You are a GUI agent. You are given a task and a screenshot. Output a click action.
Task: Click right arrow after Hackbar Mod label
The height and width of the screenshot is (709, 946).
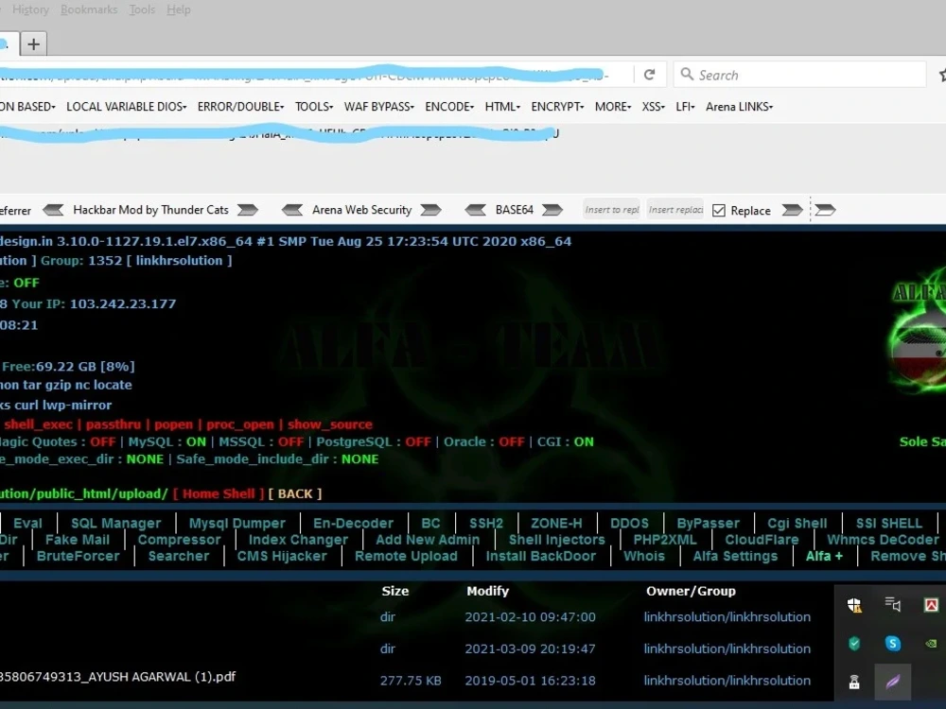pos(247,210)
